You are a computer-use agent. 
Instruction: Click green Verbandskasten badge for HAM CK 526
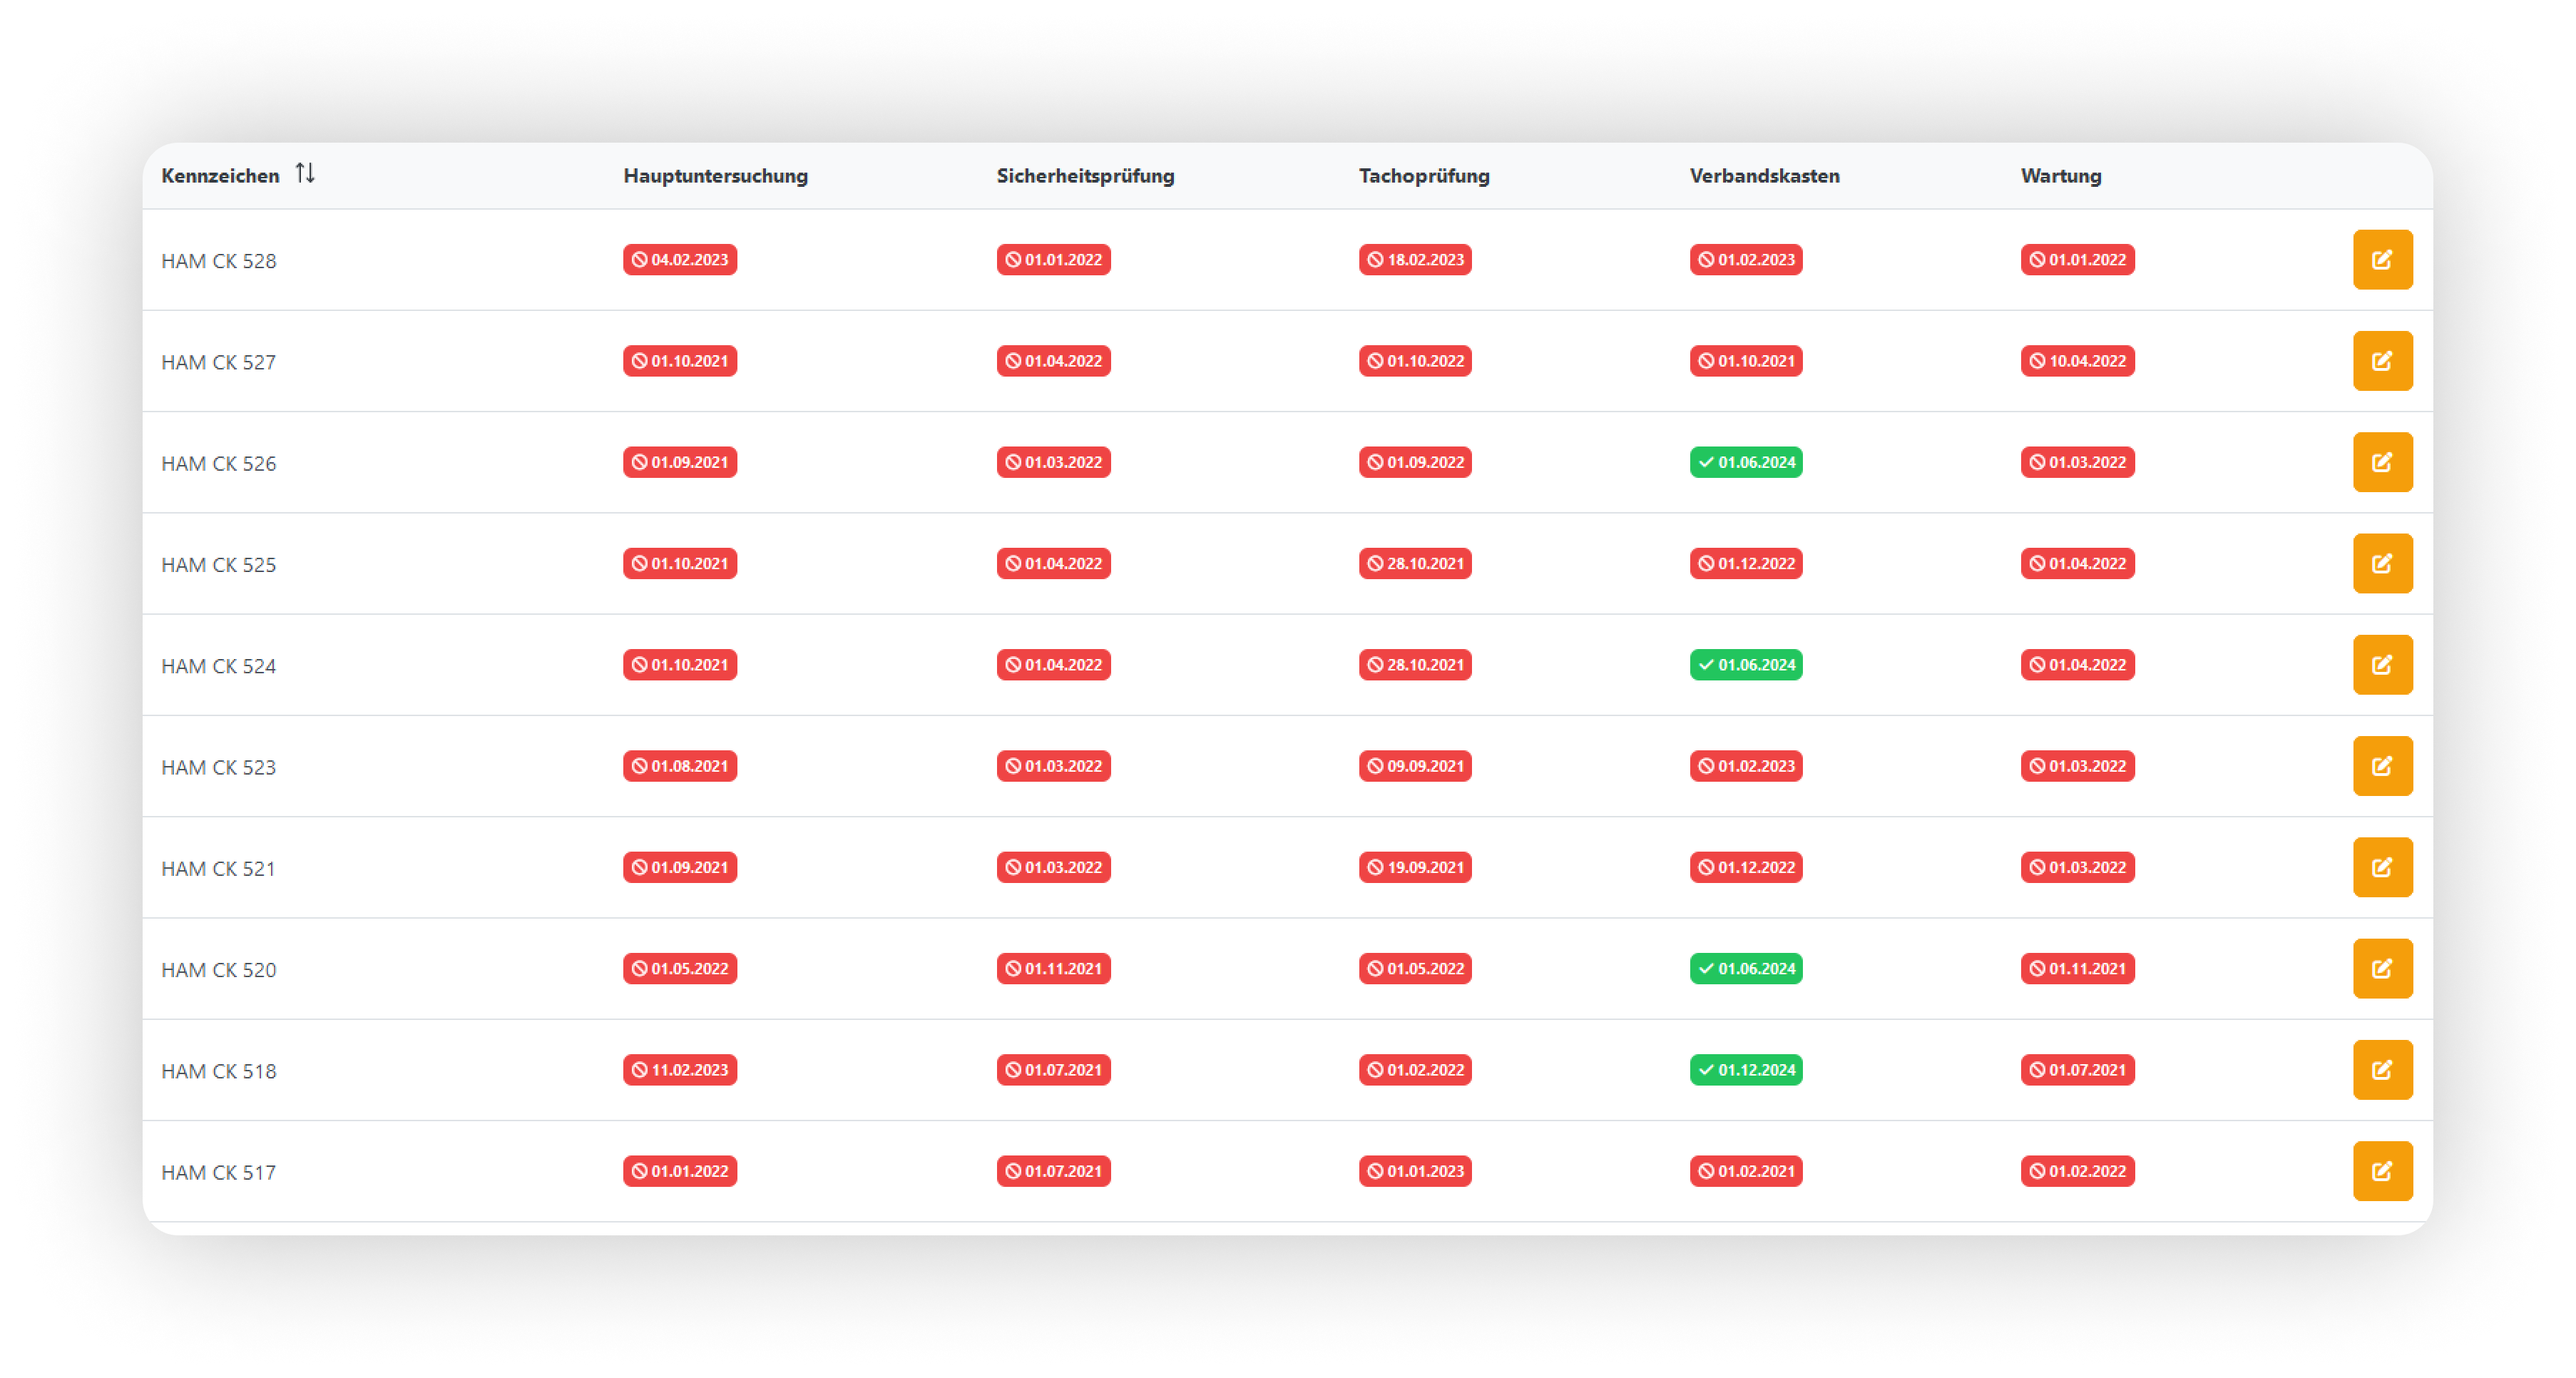(1746, 462)
